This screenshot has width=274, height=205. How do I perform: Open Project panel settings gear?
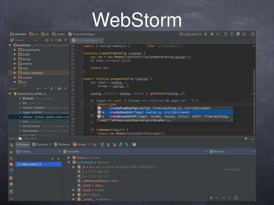pyautogui.click(x=60, y=40)
